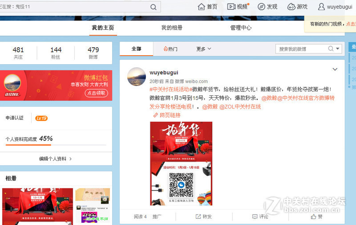Click the 个人资料完成度 progress bar
The width and height of the screenshot is (356, 225).
(x=56, y=145)
